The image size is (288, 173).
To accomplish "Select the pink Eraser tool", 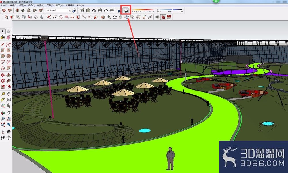I will 9,37.
